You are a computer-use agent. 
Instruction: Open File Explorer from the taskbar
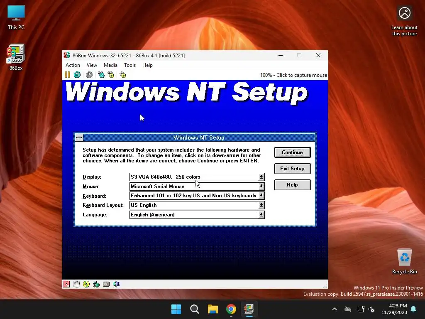tap(213, 309)
